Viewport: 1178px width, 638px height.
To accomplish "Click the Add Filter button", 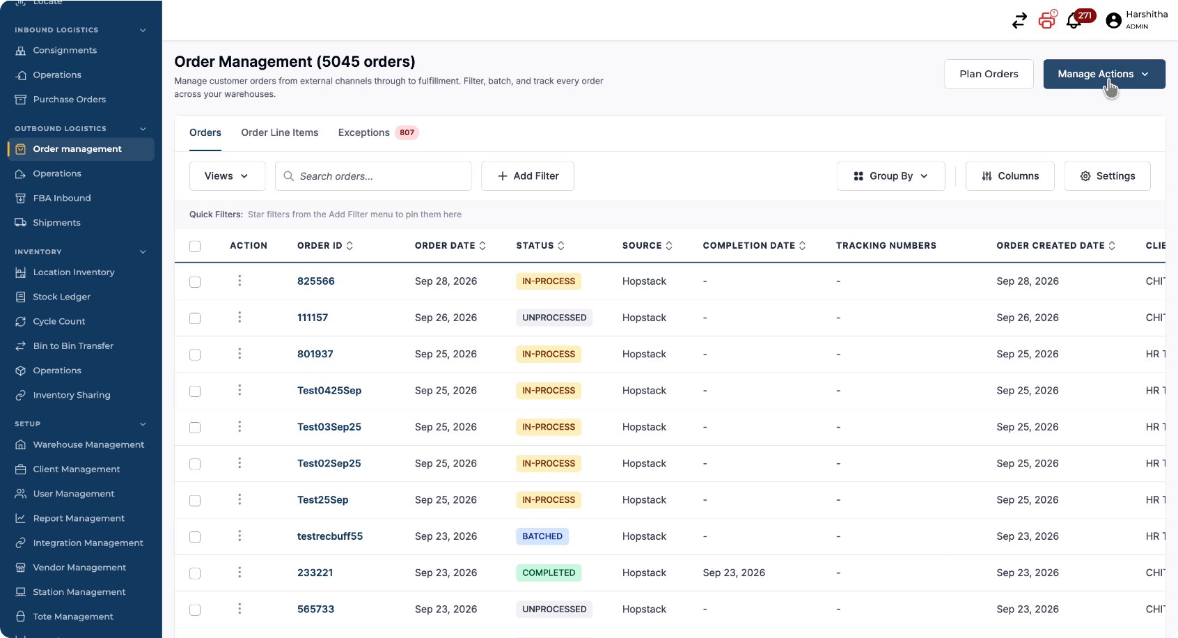I will (x=528, y=176).
